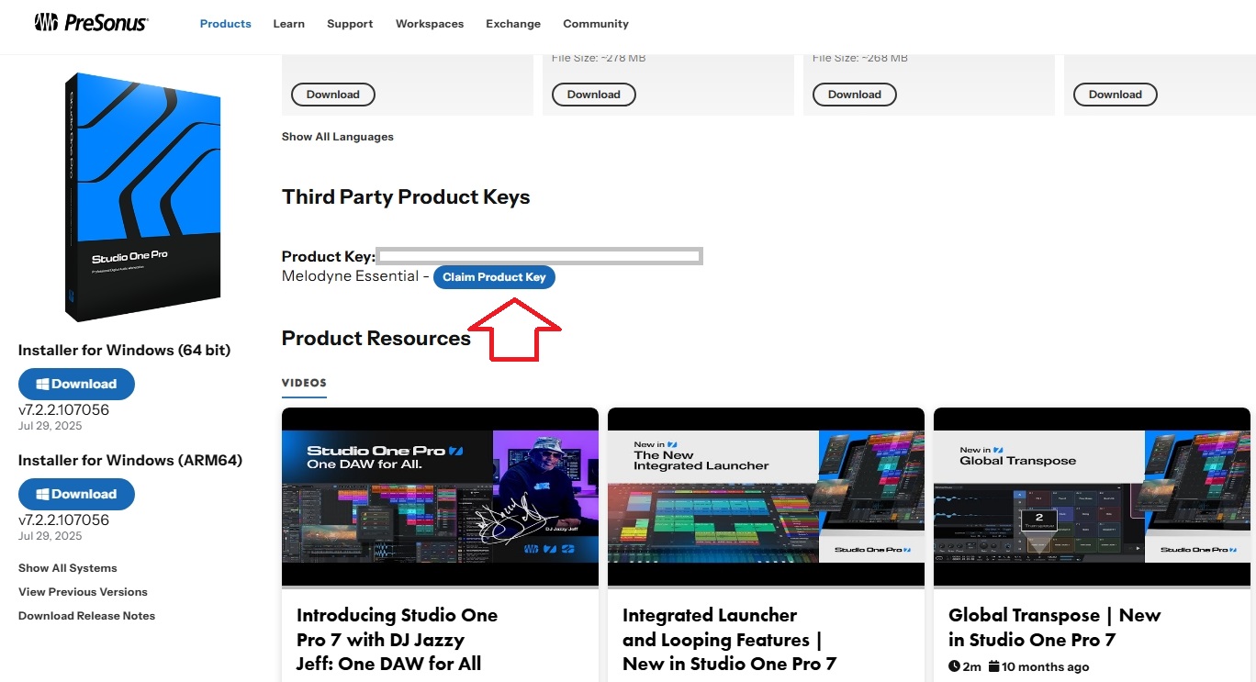Click Download under File Size ~278 MB
1256x682 pixels.
click(594, 95)
